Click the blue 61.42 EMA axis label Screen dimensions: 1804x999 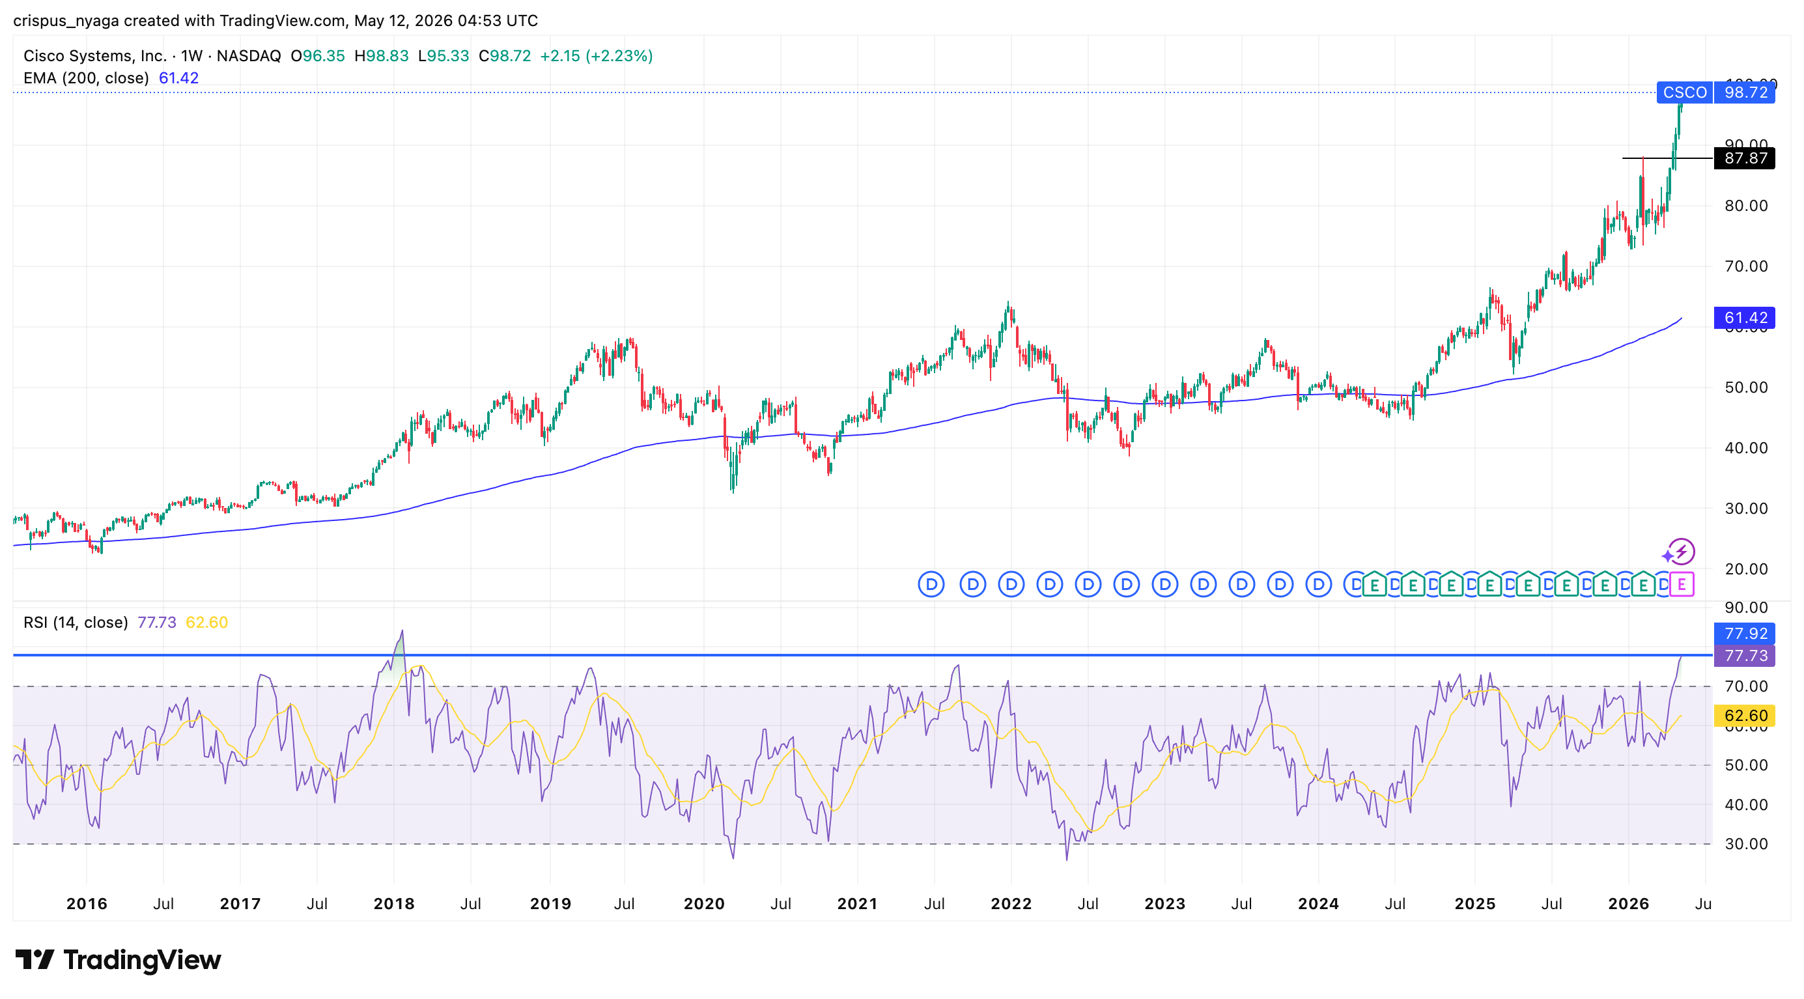pyautogui.click(x=1745, y=318)
